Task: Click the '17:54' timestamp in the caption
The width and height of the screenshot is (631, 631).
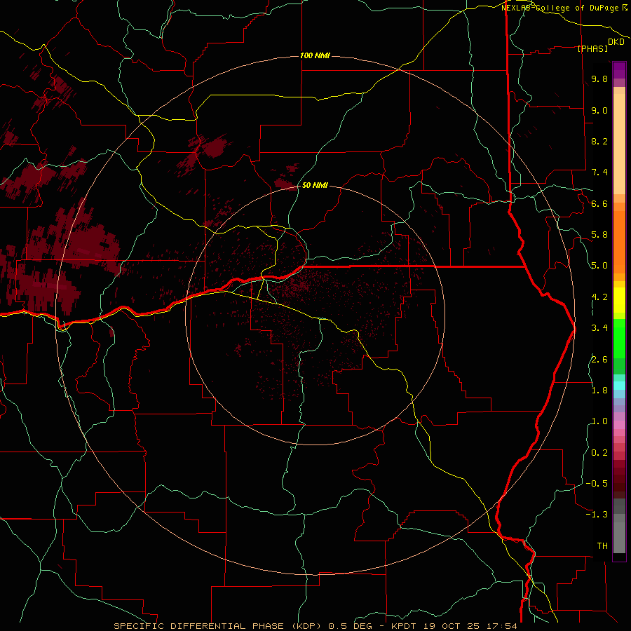Action: tap(503, 626)
